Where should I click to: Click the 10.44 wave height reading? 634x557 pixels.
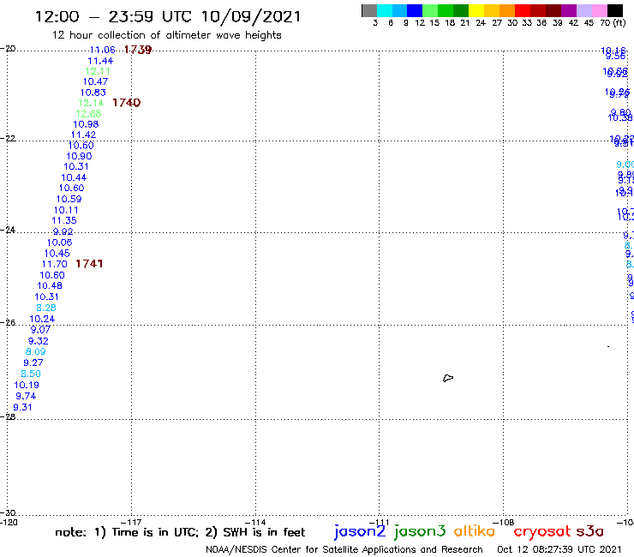coord(74,177)
